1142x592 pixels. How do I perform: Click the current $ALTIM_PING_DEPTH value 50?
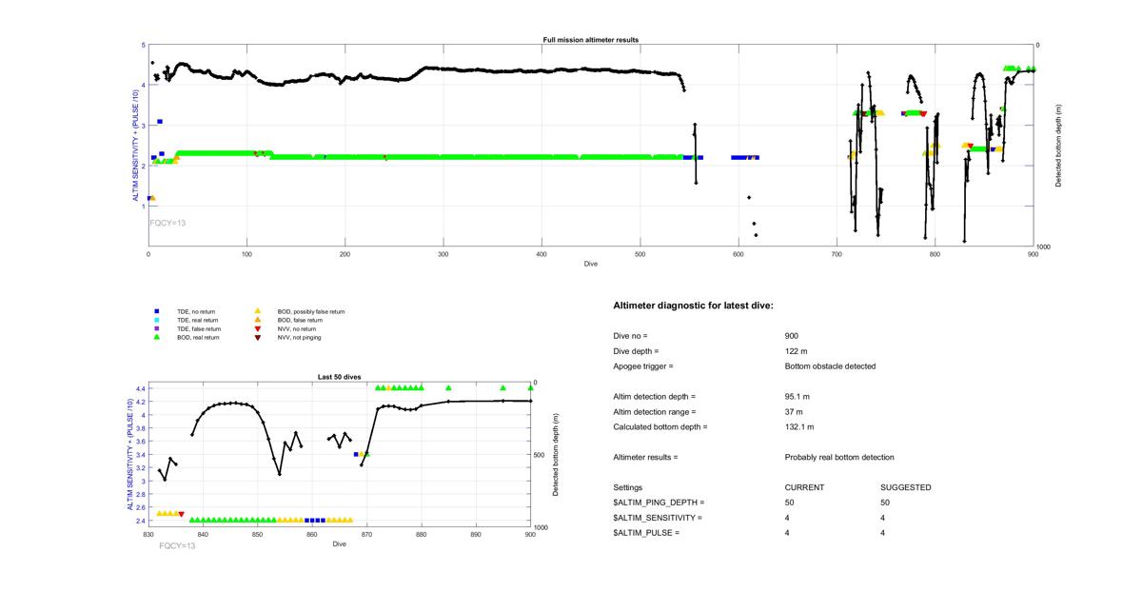790,503
